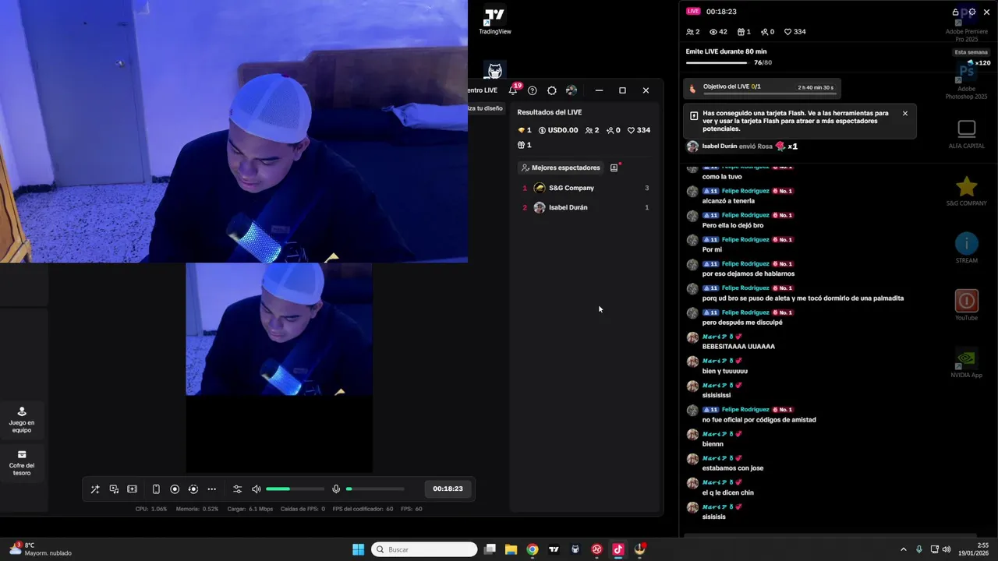Click the CPU: 1.06% status entry

click(151, 509)
